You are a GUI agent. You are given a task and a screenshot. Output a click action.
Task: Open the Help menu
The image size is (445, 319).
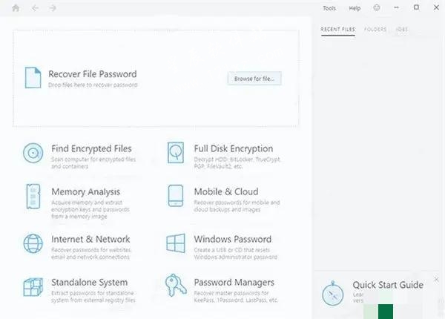click(355, 8)
